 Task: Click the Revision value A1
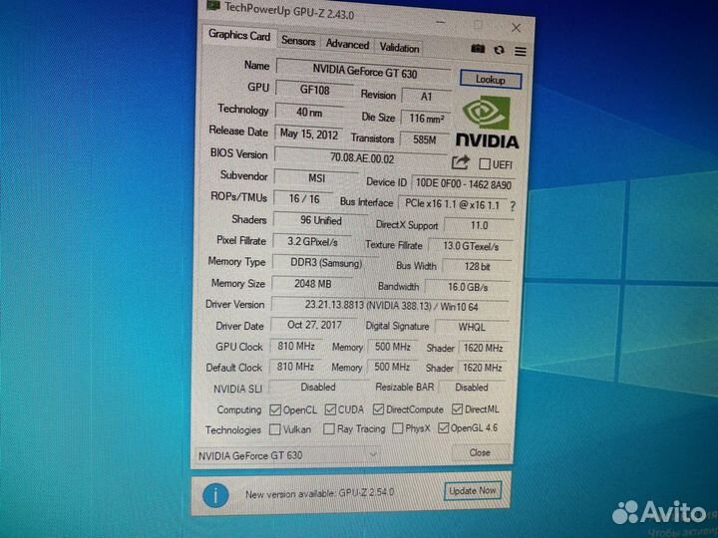[426, 97]
